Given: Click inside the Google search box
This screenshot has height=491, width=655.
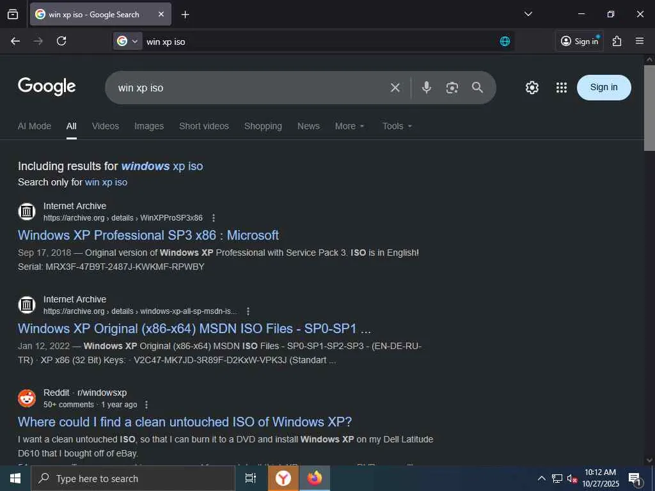Looking at the screenshot, I should coord(251,88).
